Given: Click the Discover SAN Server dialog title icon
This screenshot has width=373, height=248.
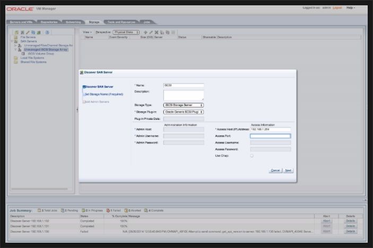Looking at the screenshot, I should [x=82, y=72].
